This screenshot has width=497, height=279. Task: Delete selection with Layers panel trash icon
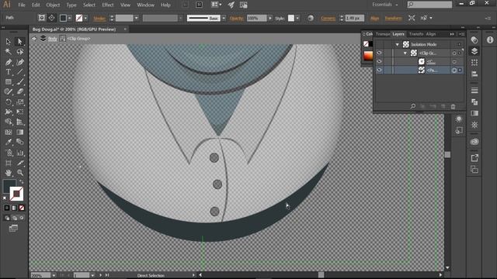point(453,107)
